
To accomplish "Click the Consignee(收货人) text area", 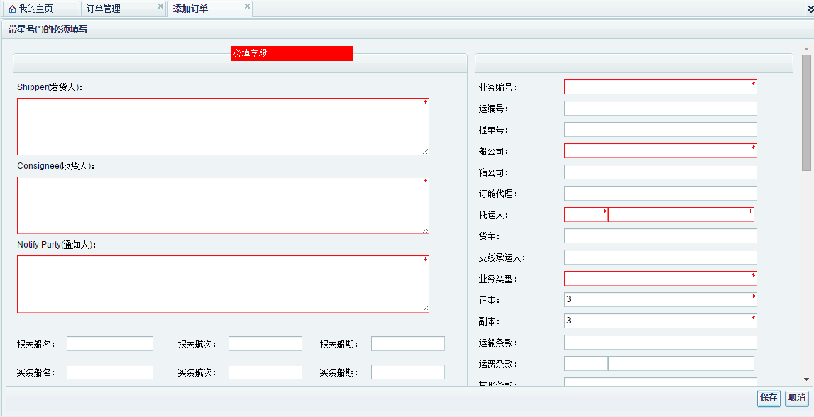I will [224, 205].
